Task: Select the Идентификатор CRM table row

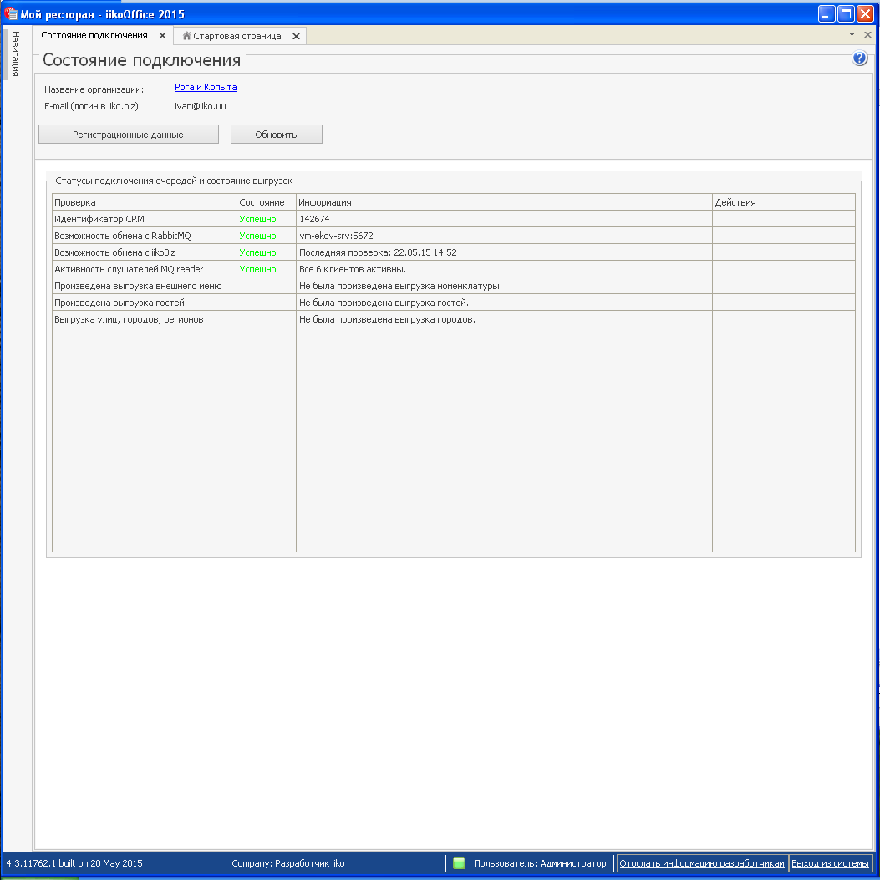Action: pos(144,219)
